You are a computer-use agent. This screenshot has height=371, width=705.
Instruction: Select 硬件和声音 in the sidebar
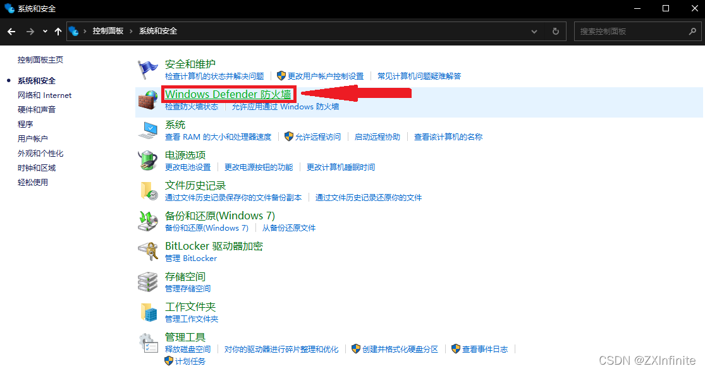click(37, 109)
